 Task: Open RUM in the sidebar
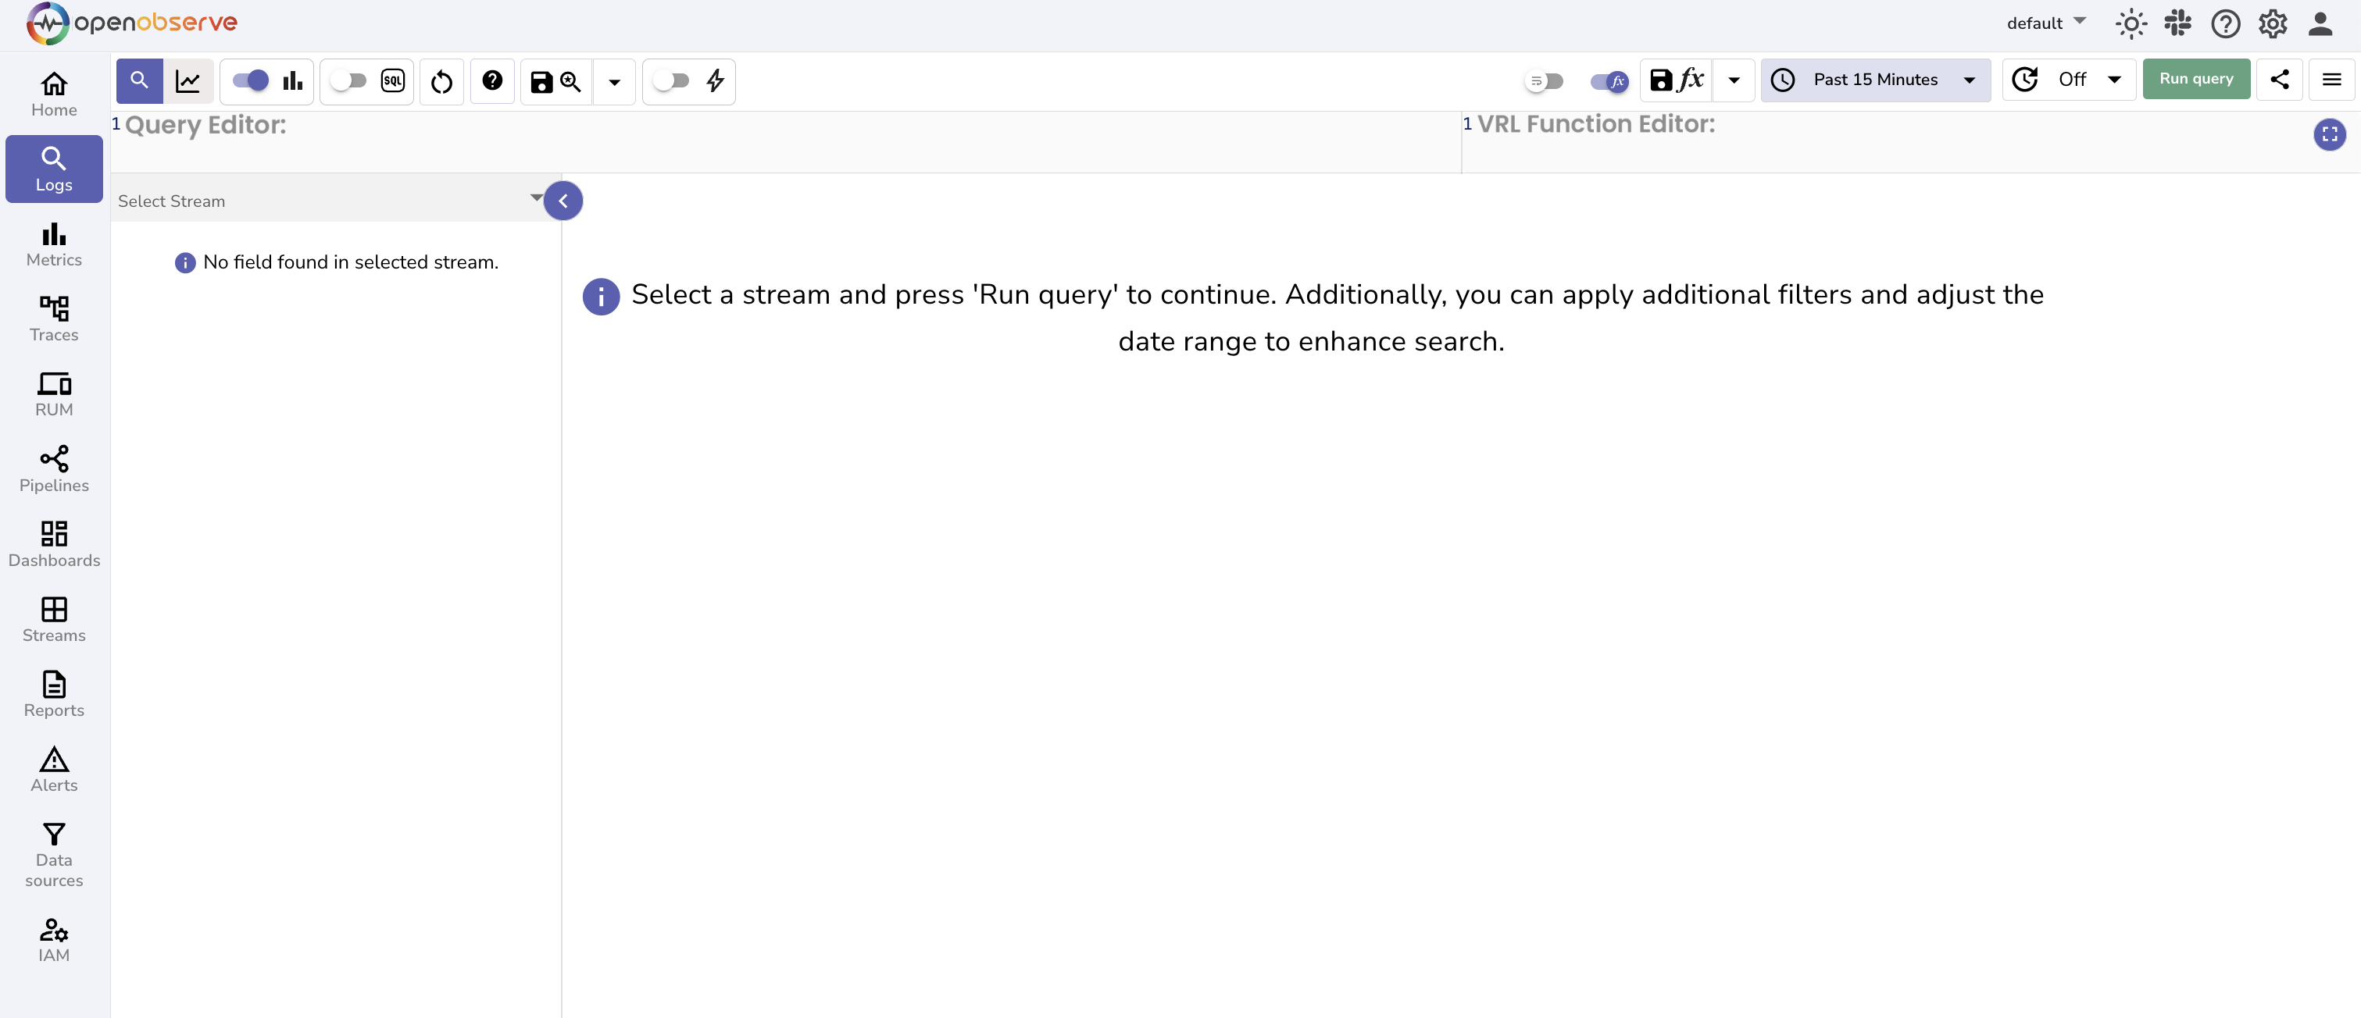click(x=54, y=394)
